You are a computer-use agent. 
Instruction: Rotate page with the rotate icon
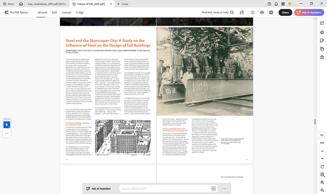[x=322, y=167]
